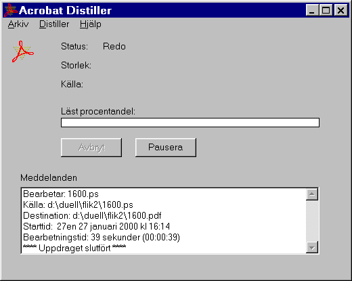Screen dimensions: 352x281
Task: Open the Hjälp menu
Action: point(91,24)
